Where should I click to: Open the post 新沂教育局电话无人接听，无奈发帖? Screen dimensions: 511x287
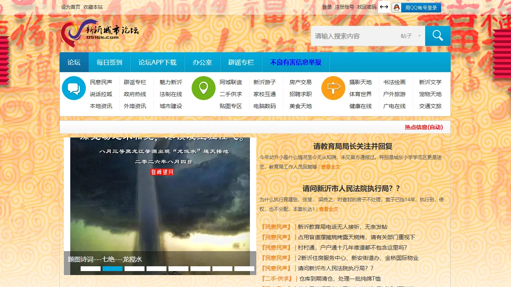[x=343, y=227]
